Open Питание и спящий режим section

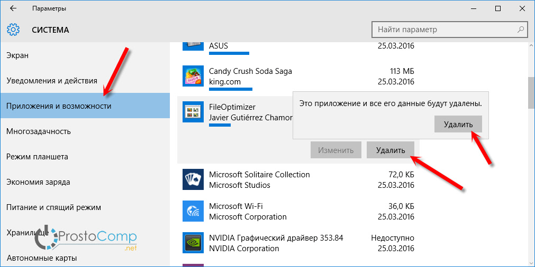pyautogui.click(x=54, y=207)
